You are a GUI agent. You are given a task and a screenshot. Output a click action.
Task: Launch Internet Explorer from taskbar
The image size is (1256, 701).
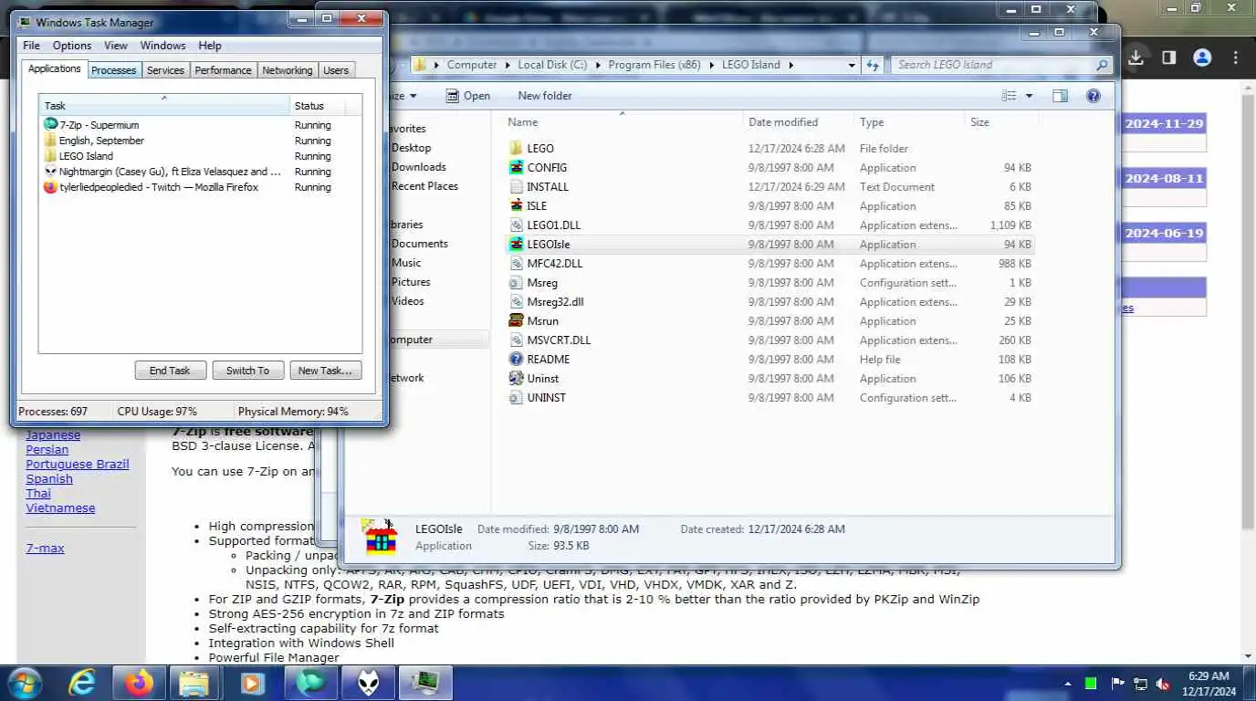tap(82, 683)
